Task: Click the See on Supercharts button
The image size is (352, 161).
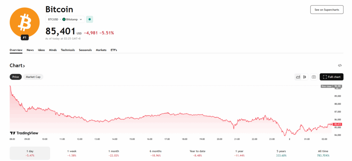Action: [x=327, y=10]
